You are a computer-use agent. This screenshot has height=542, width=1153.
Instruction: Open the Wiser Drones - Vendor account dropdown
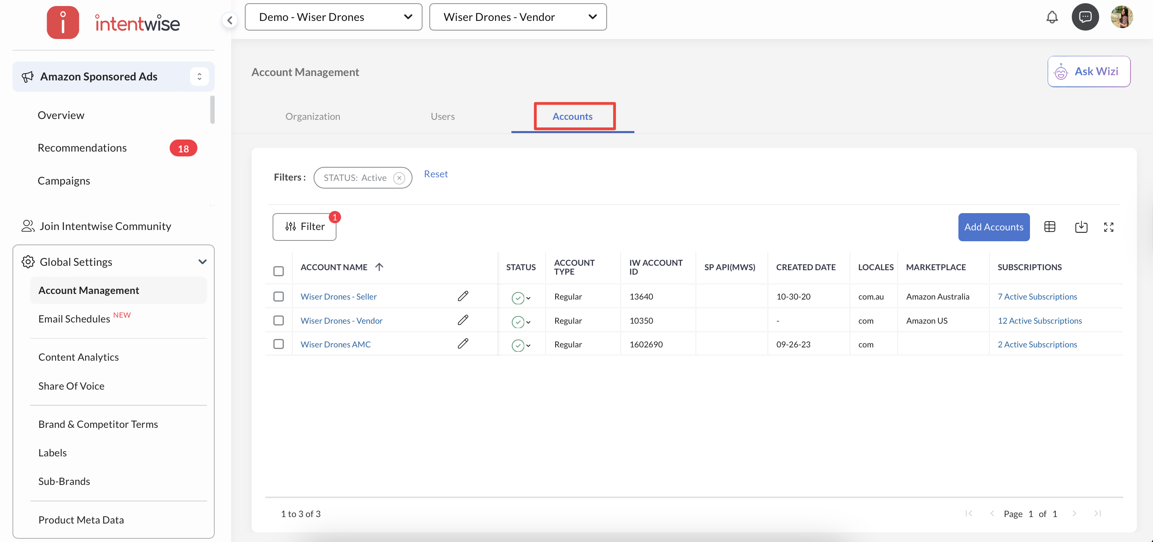(x=518, y=17)
